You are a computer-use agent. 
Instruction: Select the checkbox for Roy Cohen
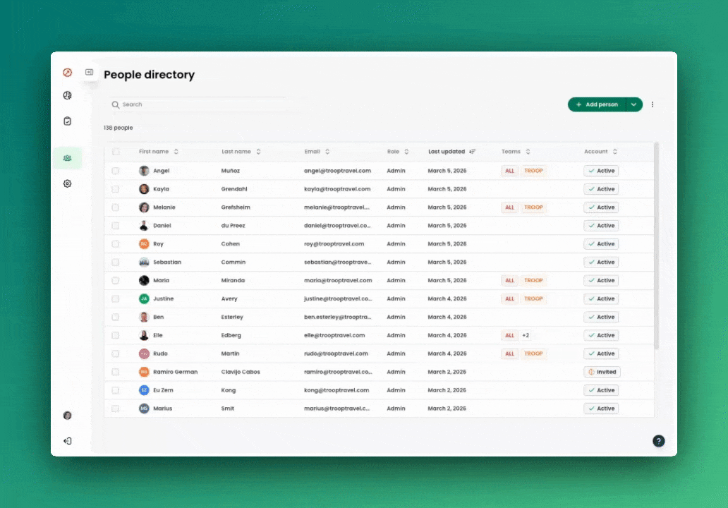116,244
